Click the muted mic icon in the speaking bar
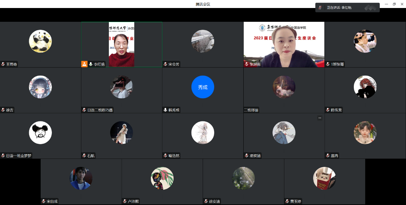406x205 pixels. click(x=320, y=7)
